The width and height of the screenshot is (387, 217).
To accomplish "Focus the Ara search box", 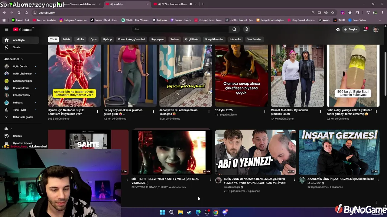I will point(180,29).
